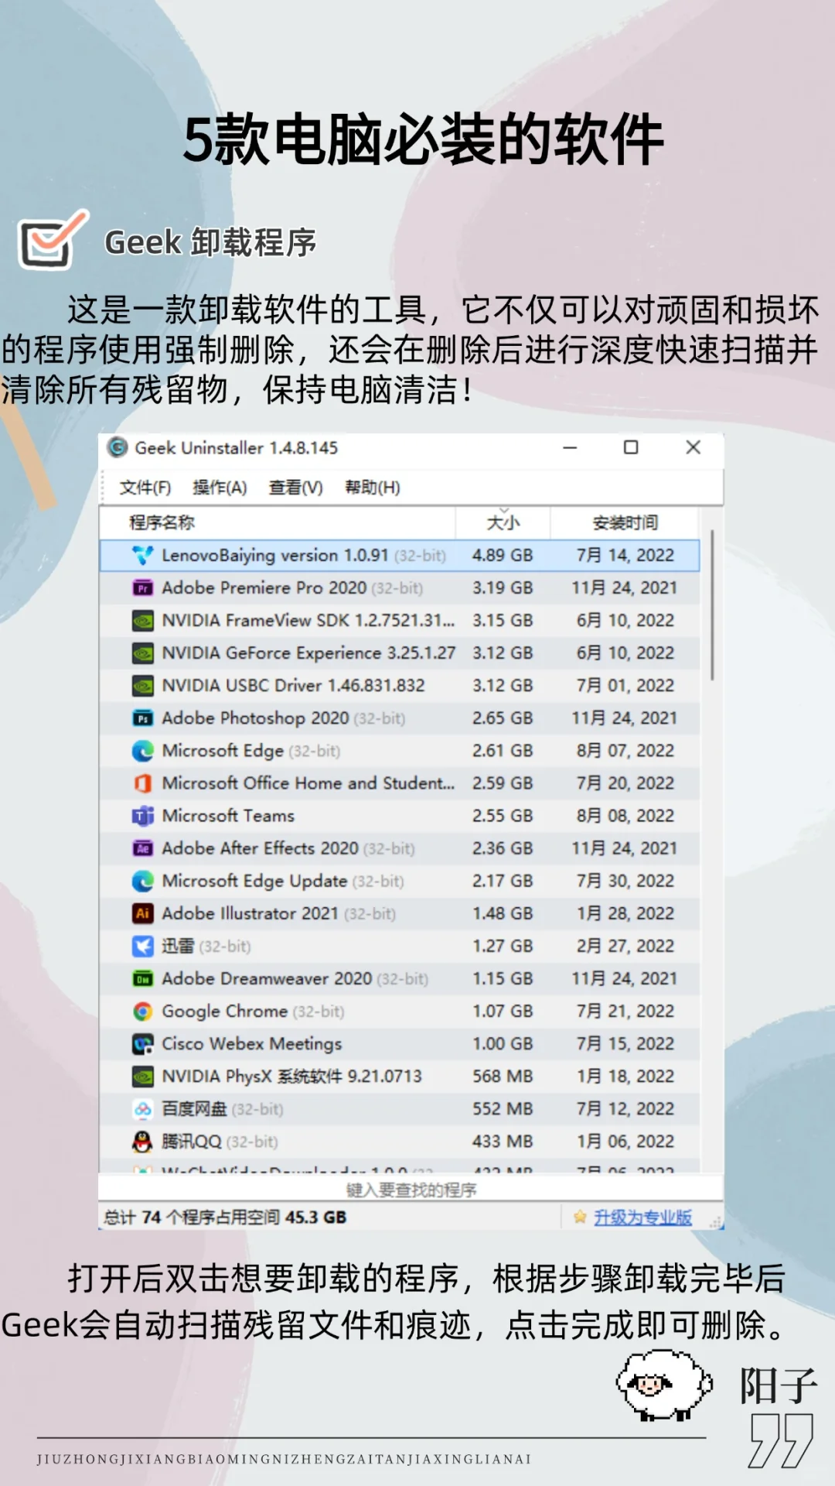Click the NVIDIA GeForce Experience icon
Screen dimensions: 835x1486
click(x=143, y=653)
